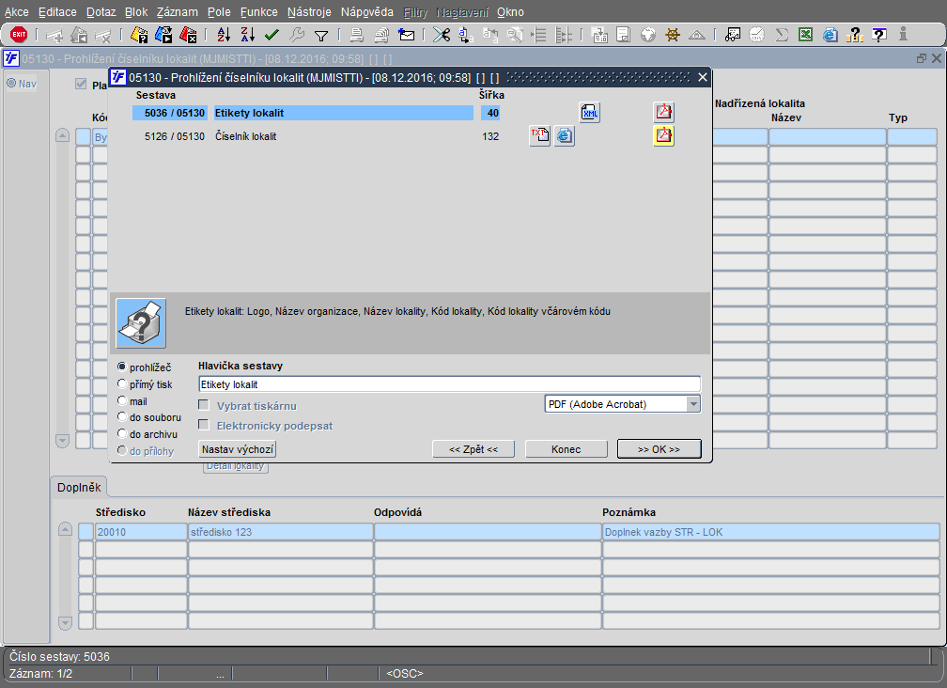Select the 'přímý tisk' radio button
This screenshot has height=688, width=947.
coord(122,383)
